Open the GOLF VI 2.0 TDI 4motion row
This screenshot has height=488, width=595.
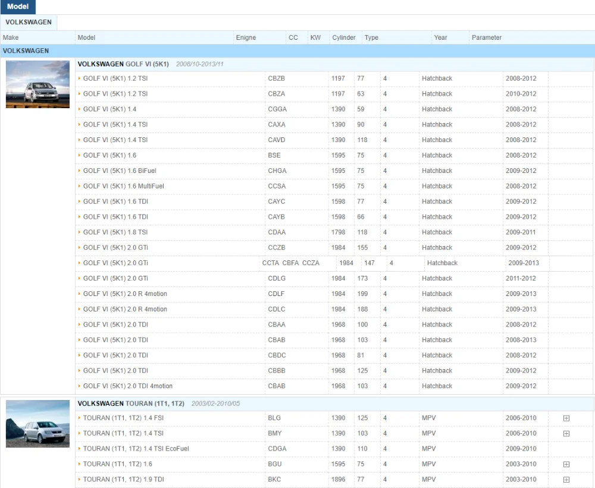tap(334, 386)
